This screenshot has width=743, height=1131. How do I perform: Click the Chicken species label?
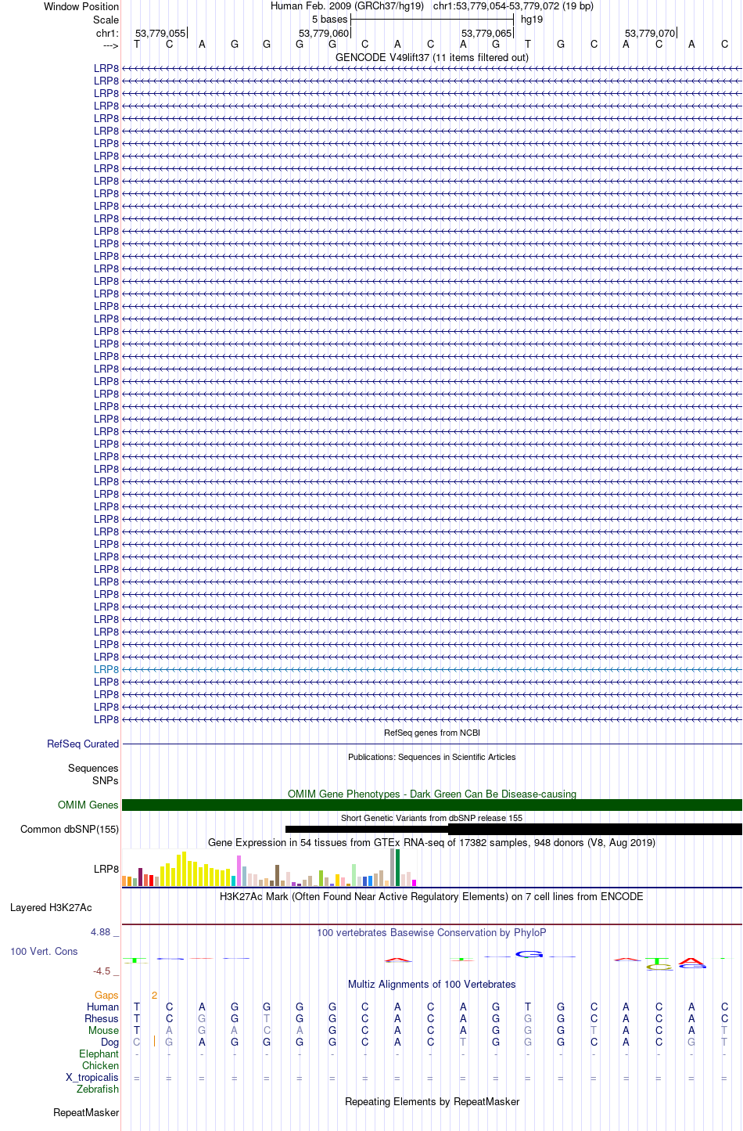pos(101,1066)
